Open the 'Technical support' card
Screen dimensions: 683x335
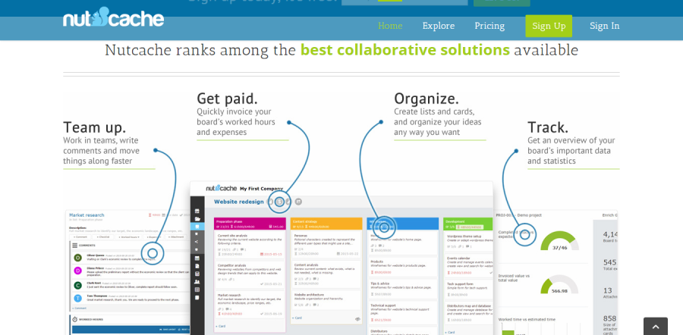click(402, 313)
